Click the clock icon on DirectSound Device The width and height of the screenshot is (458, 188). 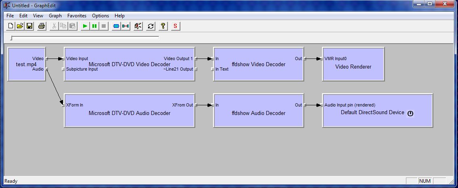coord(410,113)
